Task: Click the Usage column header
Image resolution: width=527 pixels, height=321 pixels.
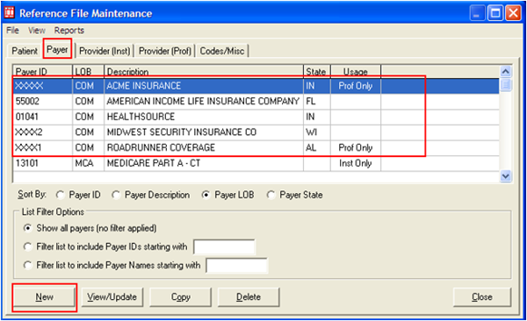Action: point(356,72)
